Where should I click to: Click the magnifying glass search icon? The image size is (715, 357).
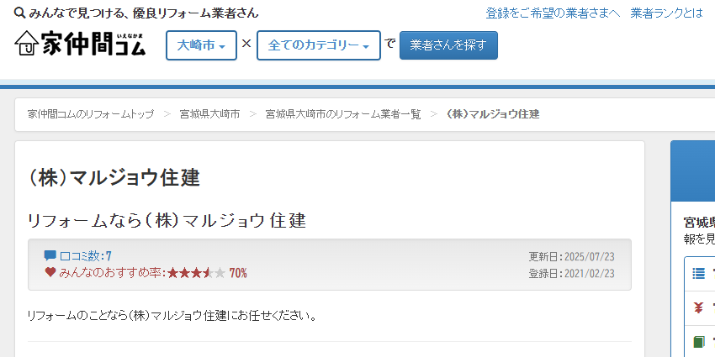19,13
